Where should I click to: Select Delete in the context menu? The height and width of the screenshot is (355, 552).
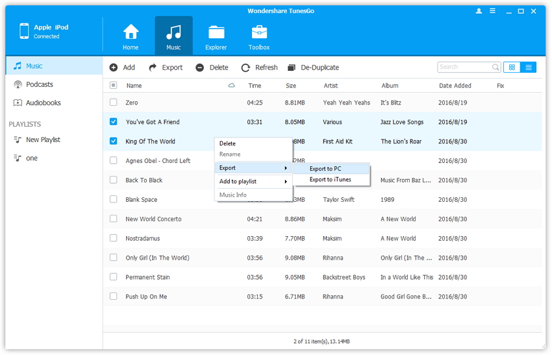tap(228, 143)
